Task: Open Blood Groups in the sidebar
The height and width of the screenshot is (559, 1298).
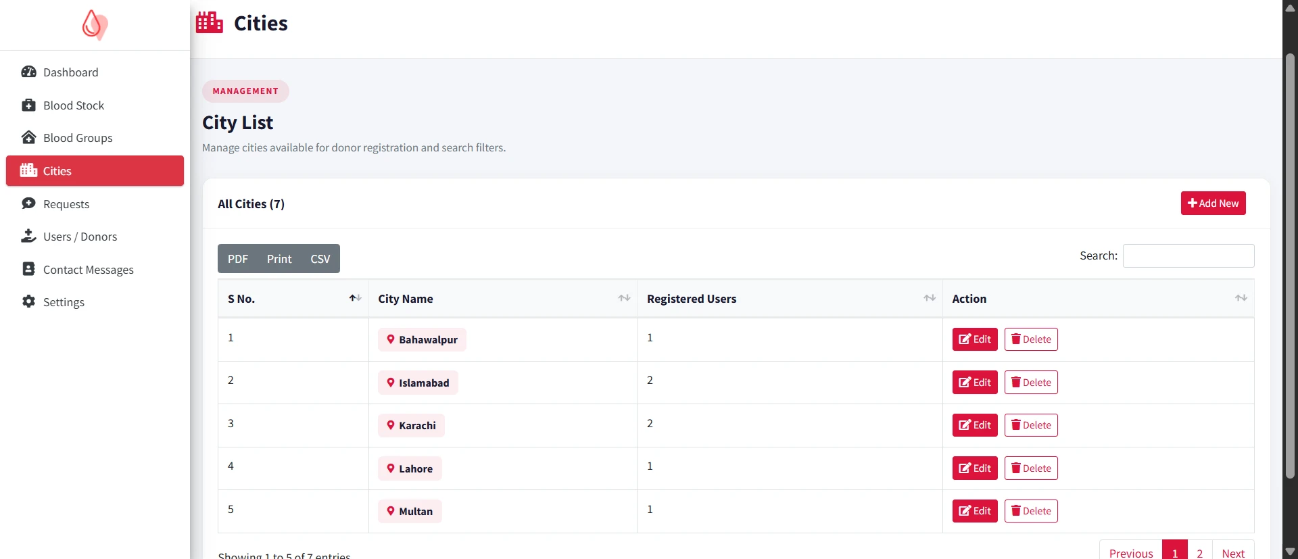Action: [x=95, y=138]
